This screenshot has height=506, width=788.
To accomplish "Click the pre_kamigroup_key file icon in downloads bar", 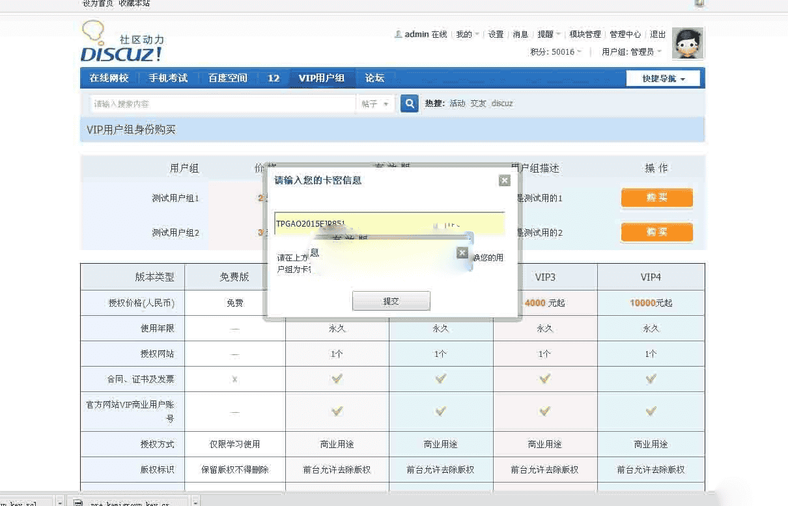I will tap(78, 503).
